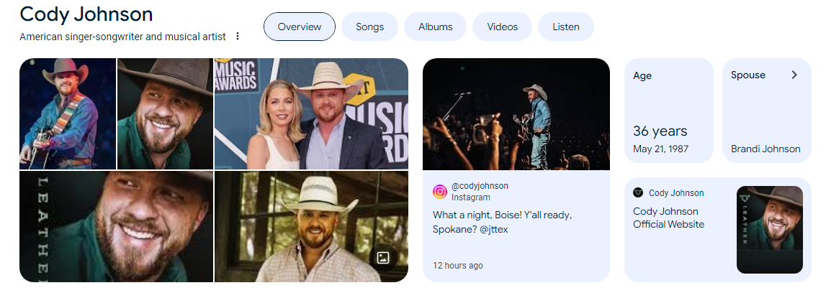View the photo with guitar and serape strap
The image size is (826, 298).
tap(68, 113)
